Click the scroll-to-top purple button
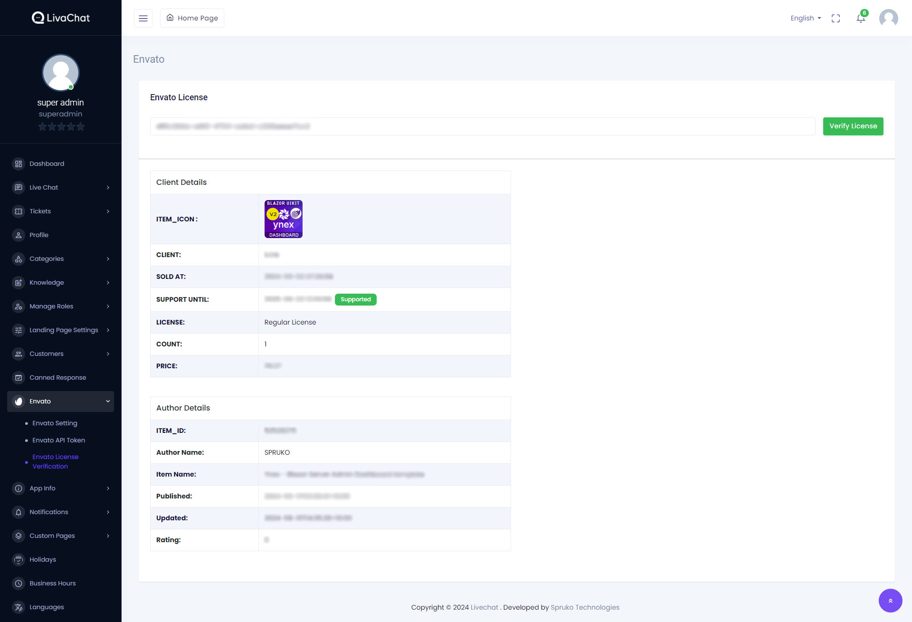912x622 pixels. tap(890, 601)
